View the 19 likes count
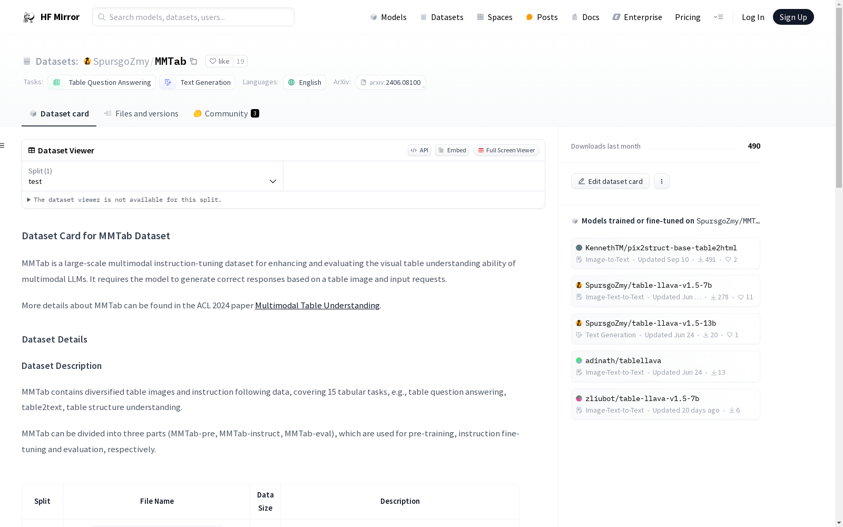Image resolution: width=843 pixels, height=527 pixels. coord(240,61)
